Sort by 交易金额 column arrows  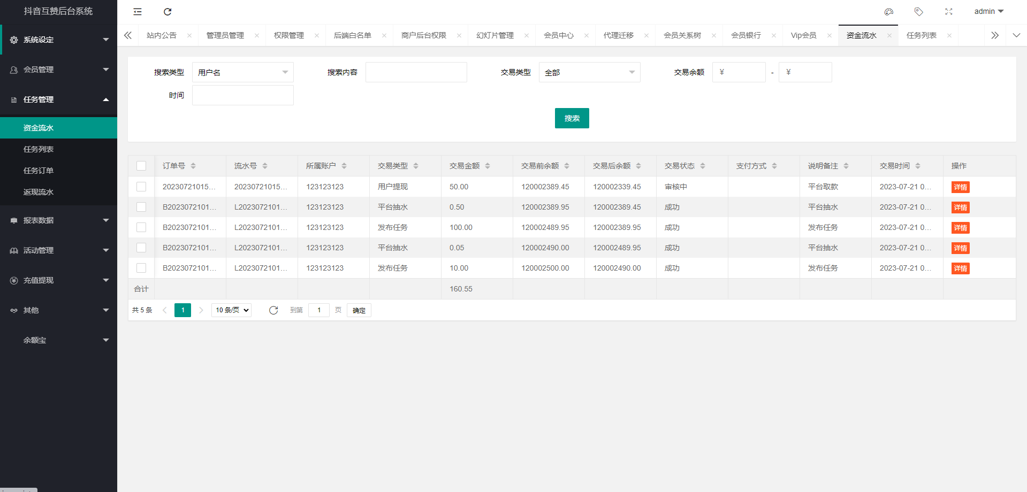(x=488, y=166)
